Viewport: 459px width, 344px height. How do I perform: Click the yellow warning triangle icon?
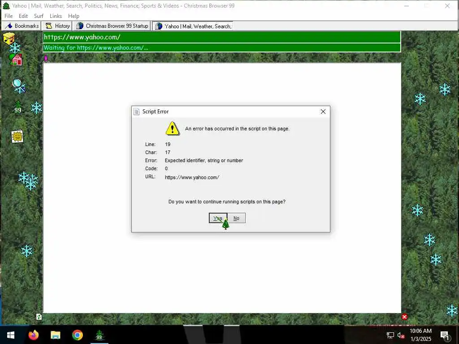tap(173, 129)
